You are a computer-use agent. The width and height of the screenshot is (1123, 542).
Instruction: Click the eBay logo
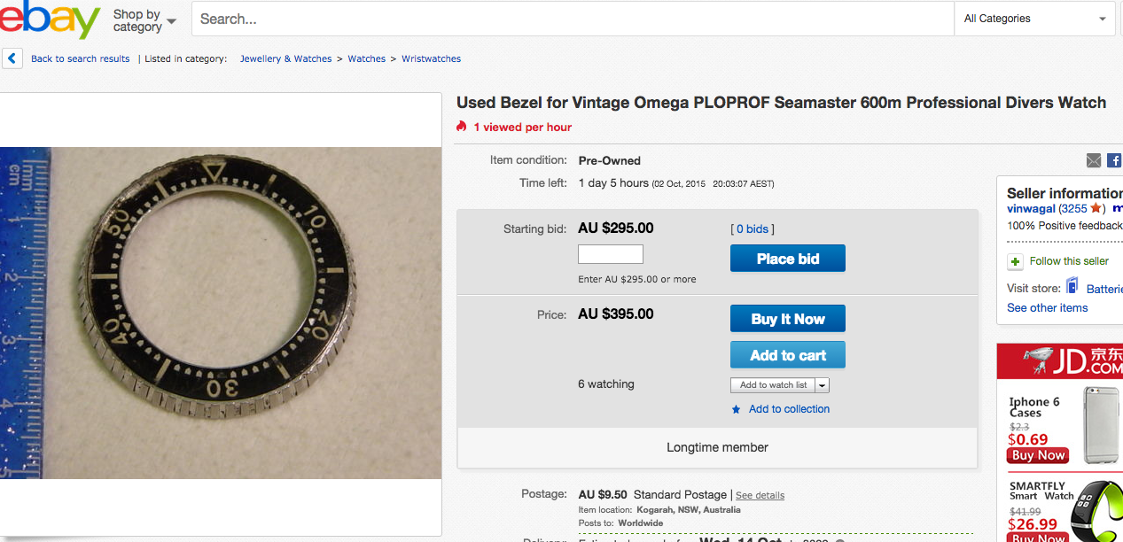coord(49,19)
